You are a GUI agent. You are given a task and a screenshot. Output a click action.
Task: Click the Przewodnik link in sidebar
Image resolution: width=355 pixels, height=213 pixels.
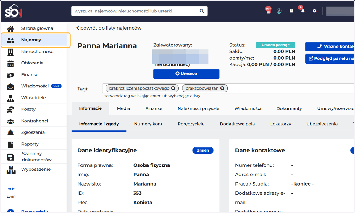tap(35, 211)
